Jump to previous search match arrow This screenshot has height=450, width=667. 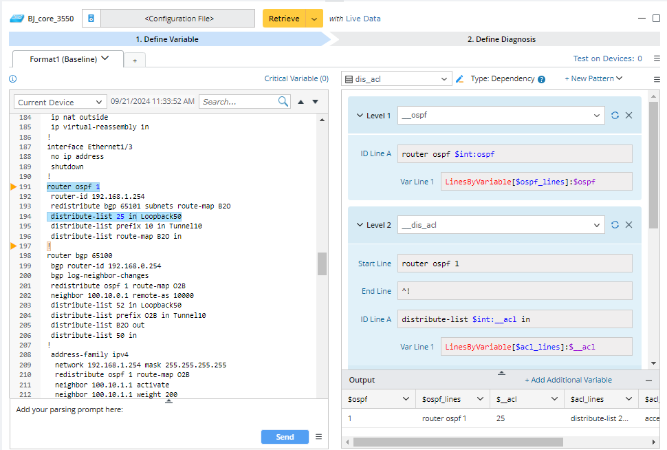[x=300, y=102]
